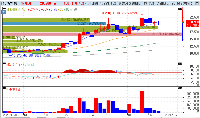Toggle the orange 20-day moving average legend
Screen dimensions: 200x118
pos(61,9)
